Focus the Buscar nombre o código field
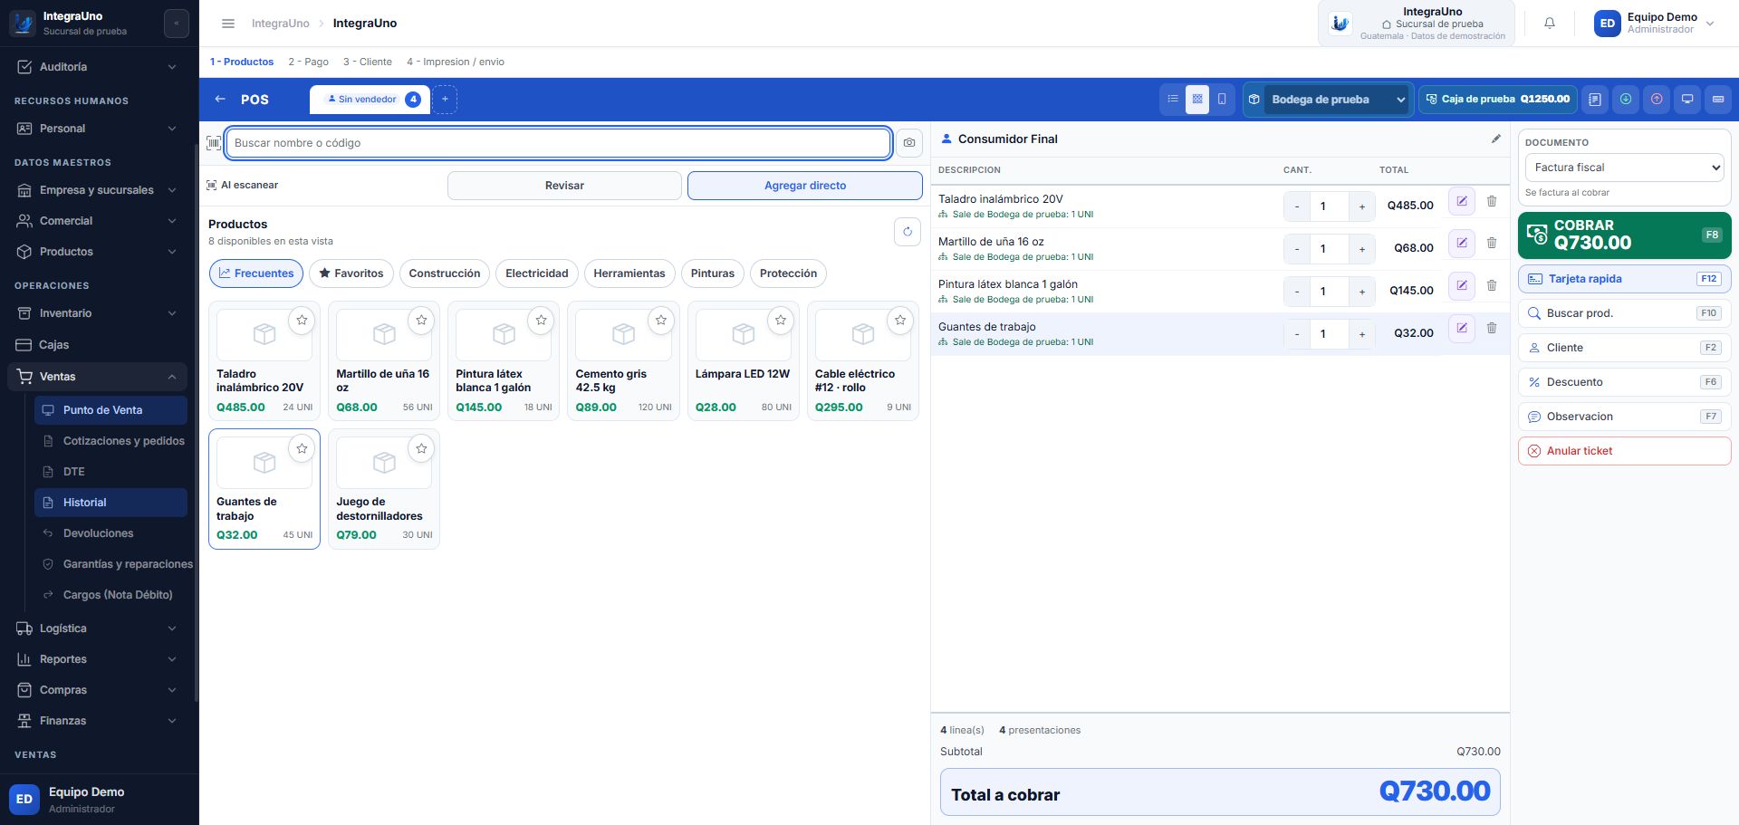1739x825 pixels. (x=558, y=143)
